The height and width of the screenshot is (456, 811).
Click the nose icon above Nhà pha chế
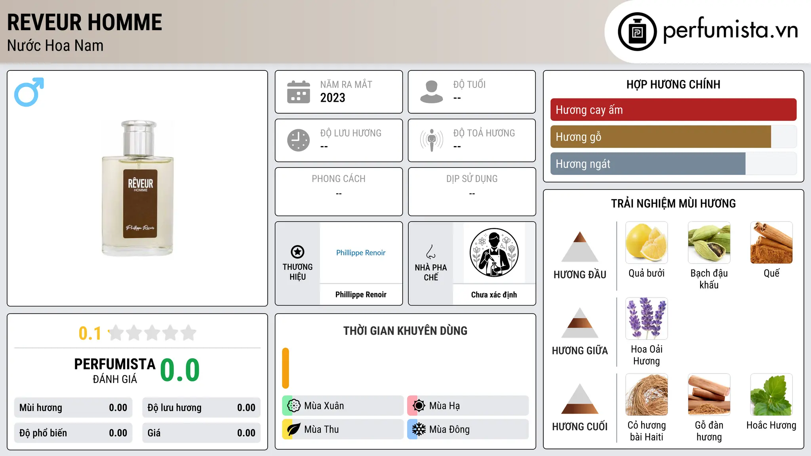431,252
